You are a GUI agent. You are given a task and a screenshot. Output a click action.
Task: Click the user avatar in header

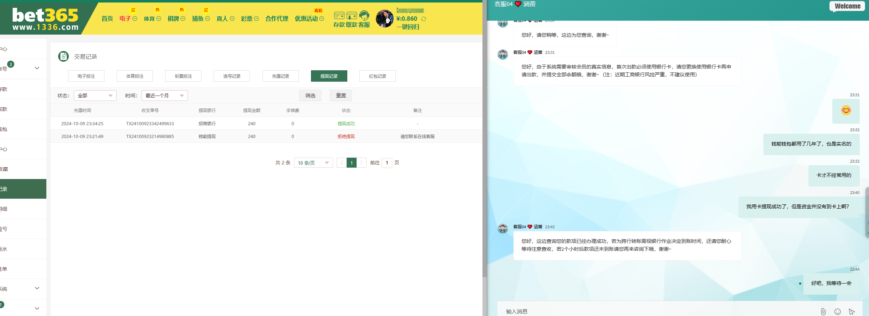coord(384,19)
